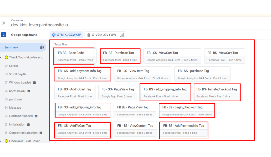Collapse the Thank You page group

[1, 57]
